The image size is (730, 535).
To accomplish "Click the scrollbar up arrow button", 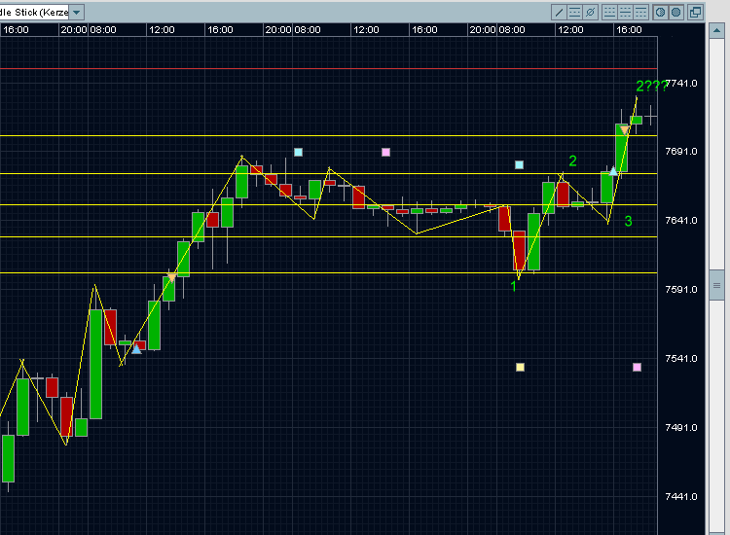I will [x=716, y=31].
